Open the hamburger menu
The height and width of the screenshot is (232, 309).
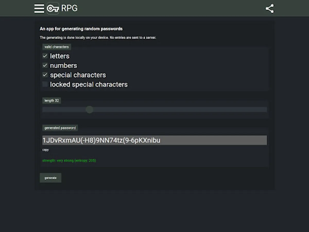point(39,8)
